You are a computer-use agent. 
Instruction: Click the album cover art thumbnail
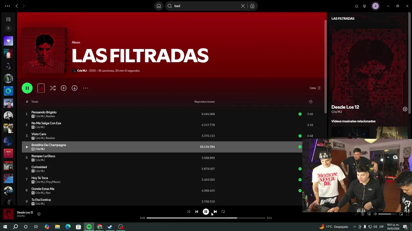(44, 51)
